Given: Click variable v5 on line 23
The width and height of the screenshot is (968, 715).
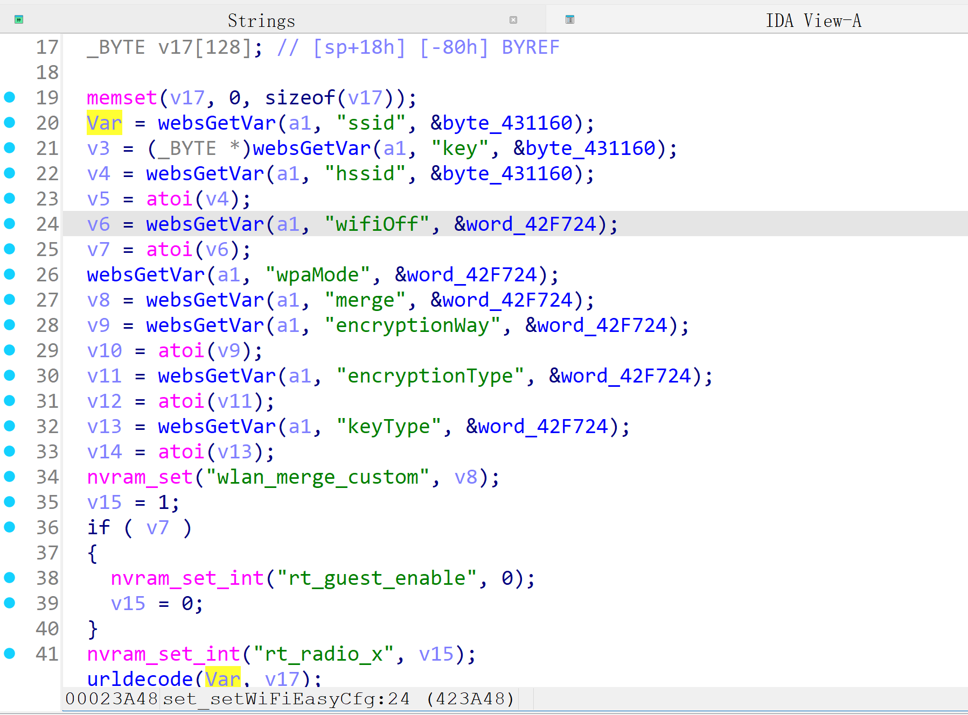Looking at the screenshot, I should click(x=99, y=199).
